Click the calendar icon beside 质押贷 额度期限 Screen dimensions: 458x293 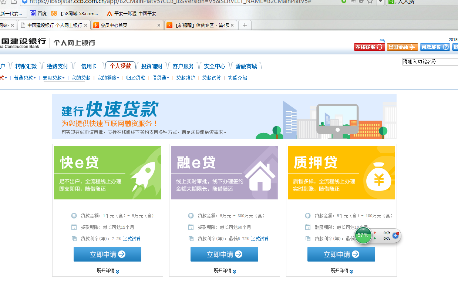point(308,227)
